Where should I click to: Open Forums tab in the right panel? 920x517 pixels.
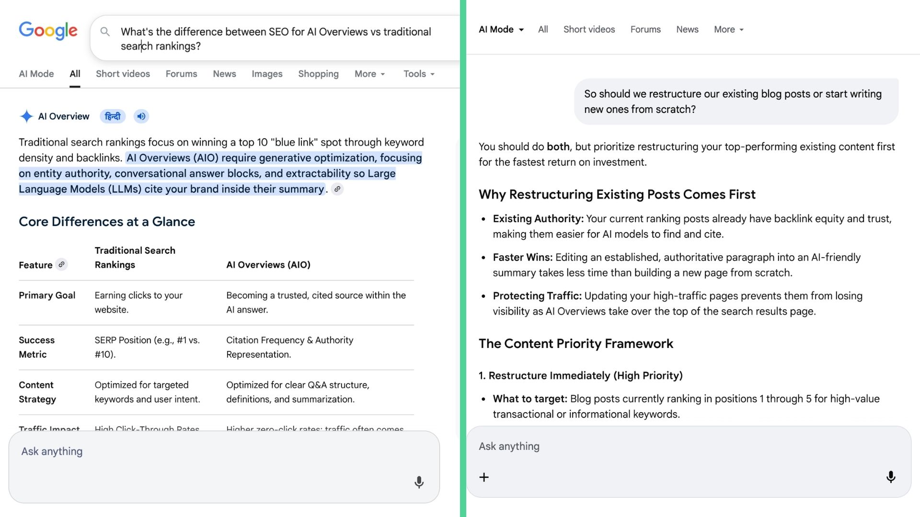pos(645,29)
